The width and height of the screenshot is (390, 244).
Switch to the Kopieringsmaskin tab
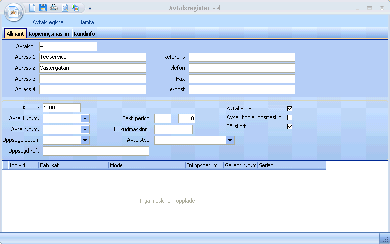tap(49, 34)
